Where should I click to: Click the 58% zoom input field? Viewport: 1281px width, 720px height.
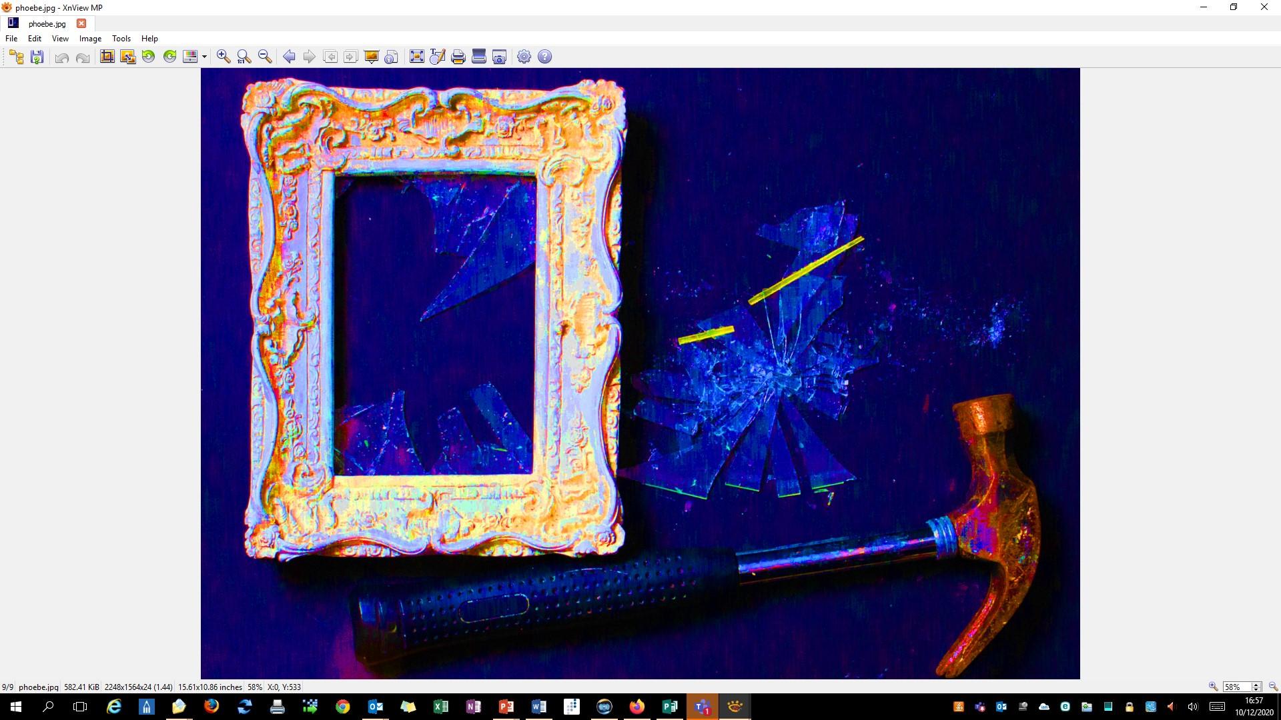tap(1237, 687)
